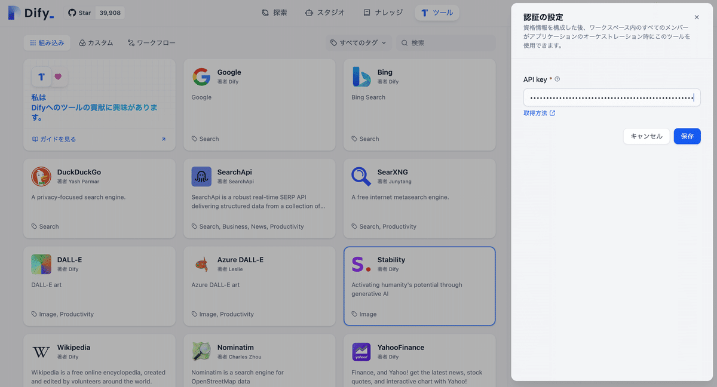Click the Google tool logo

pyautogui.click(x=201, y=76)
